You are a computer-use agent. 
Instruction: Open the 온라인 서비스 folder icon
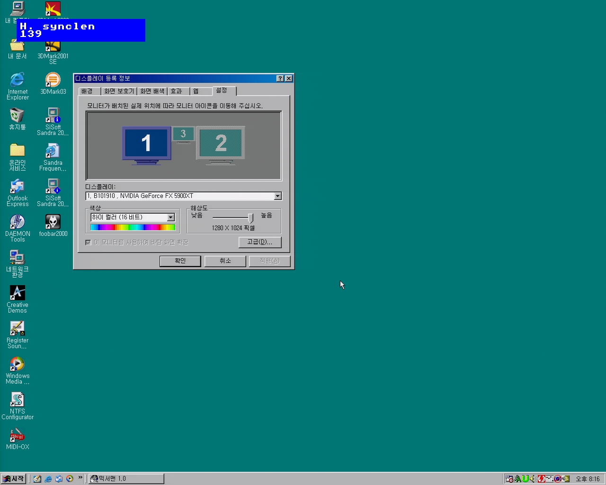point(18,157)
